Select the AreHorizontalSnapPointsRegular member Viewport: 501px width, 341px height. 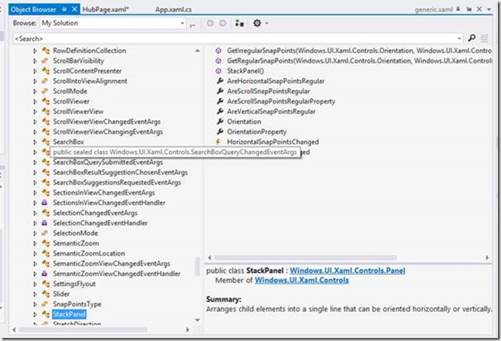pos(275,81)
